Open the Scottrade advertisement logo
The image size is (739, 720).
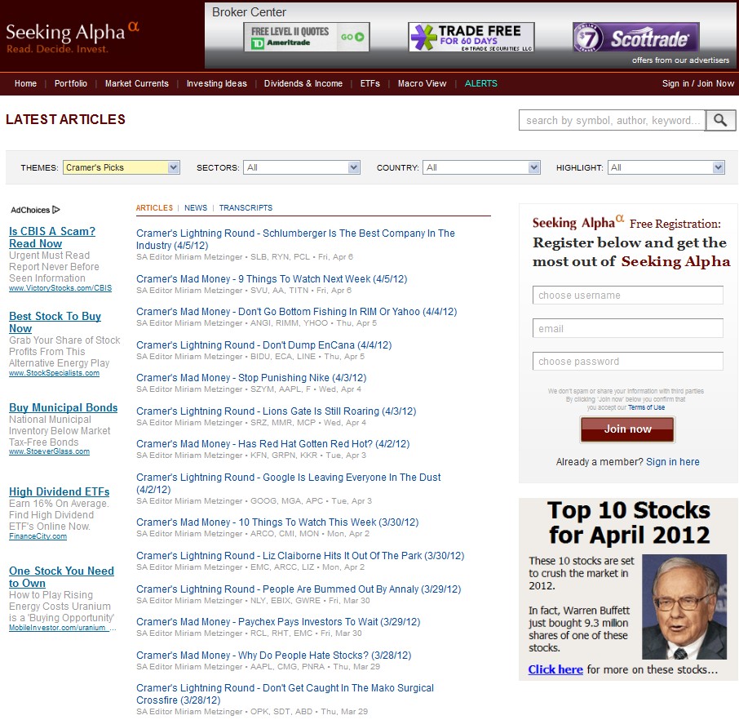(635, 38)
